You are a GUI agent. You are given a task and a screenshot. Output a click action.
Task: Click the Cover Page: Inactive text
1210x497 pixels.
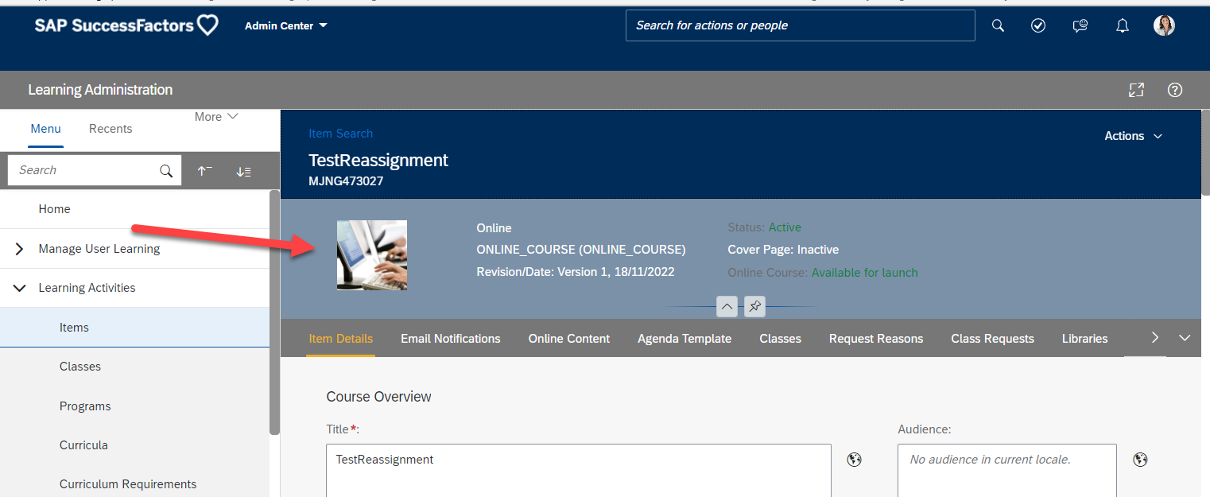(783, 250)
